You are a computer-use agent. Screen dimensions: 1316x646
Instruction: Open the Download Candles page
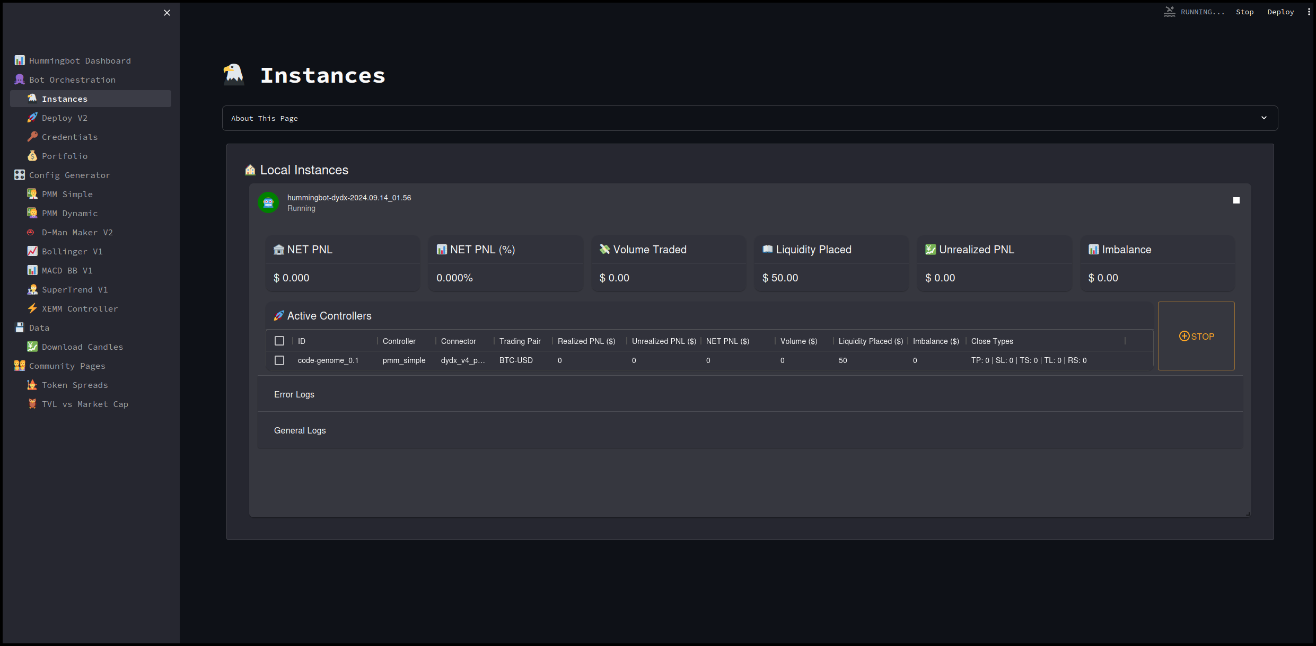(x=82, y=347)
